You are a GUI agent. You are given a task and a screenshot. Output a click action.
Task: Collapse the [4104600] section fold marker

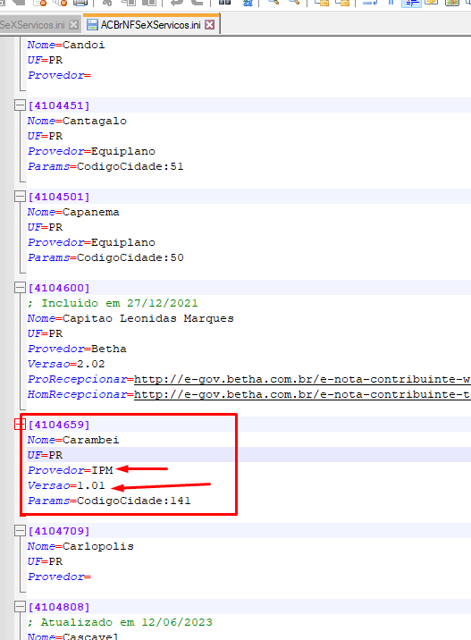coord(20,288)
